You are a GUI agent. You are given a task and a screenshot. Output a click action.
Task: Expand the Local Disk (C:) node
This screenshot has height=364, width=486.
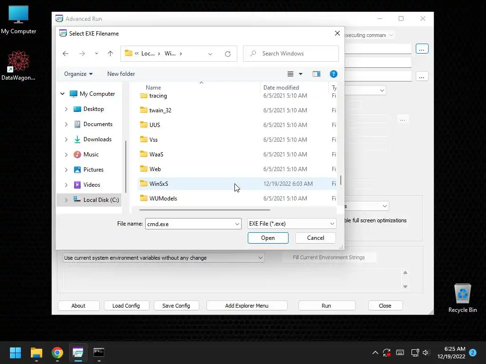66,200
